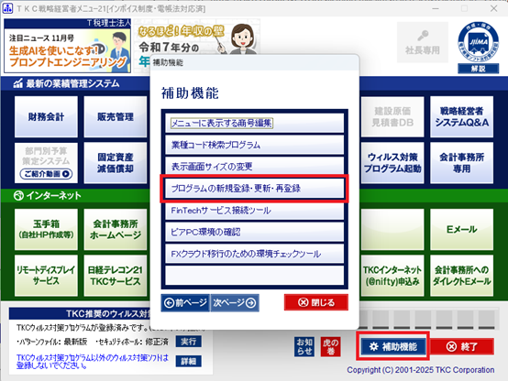The image size is (508, 381).
Task: Close the TKC戦略経営者メニュー21 window
Action: pyautogui.click(x=493, y=8)
